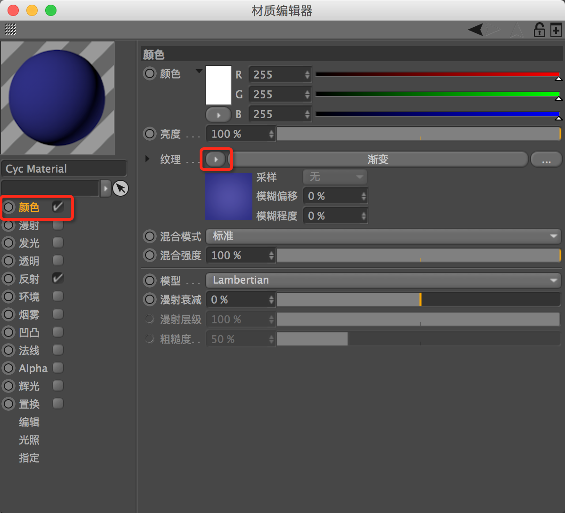
Task: Click the blue B color slider
Action: pyautogui.click(x=438, y=114)
